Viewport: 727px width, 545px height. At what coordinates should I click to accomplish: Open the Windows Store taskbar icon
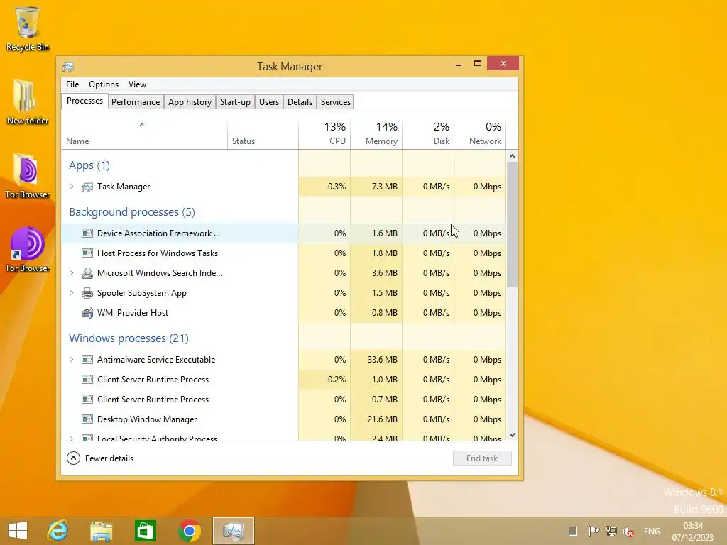pos(145,531)
